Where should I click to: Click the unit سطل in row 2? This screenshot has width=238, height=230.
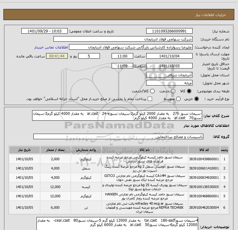[x=86, y=169]
